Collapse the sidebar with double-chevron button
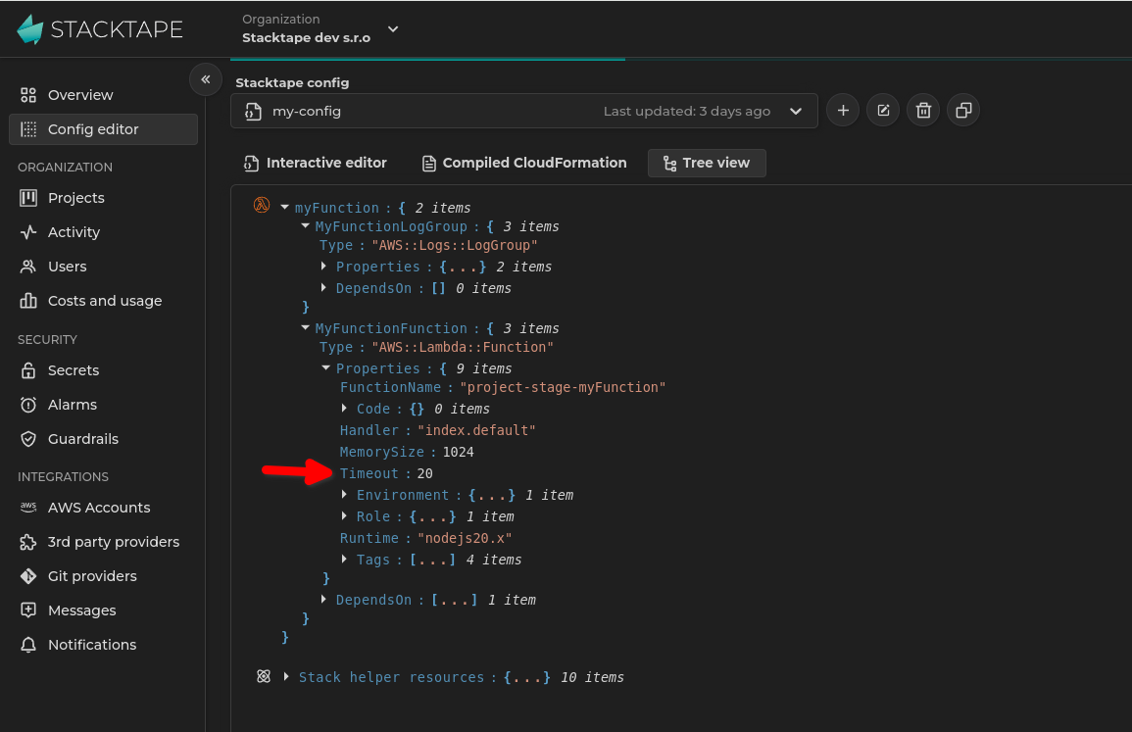Image resolution: width=1132 pixels, height=732 pixels. (x=206, y=79)
